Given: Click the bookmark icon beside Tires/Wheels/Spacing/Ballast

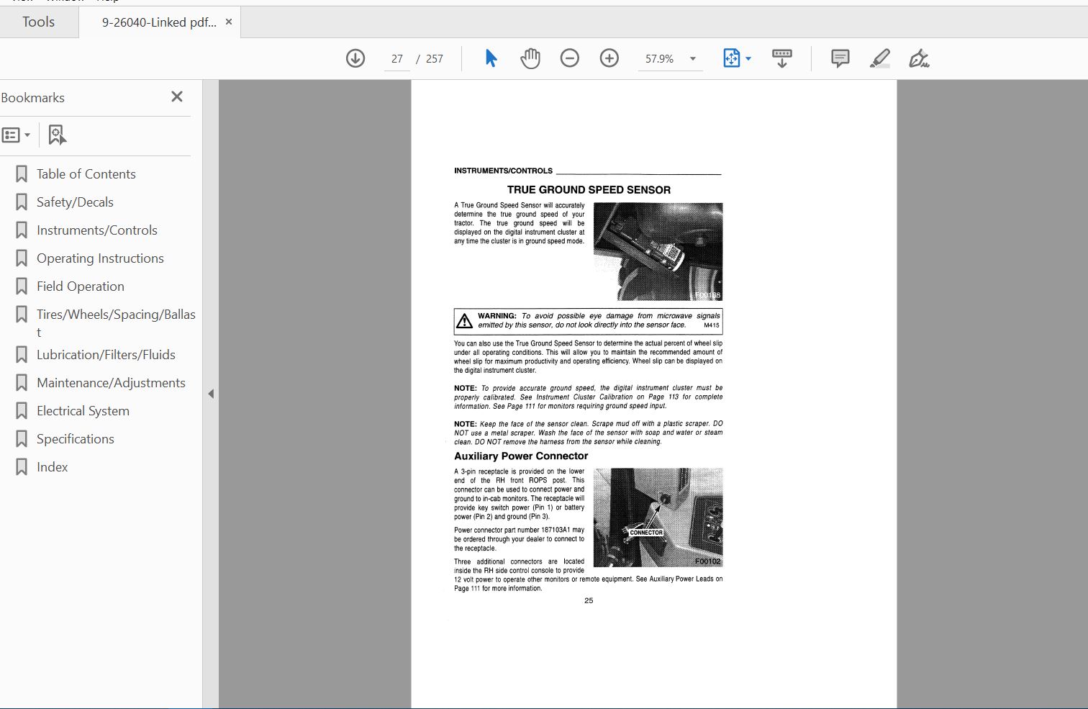Looking at the screenshot, I should [x=22, y=315].
